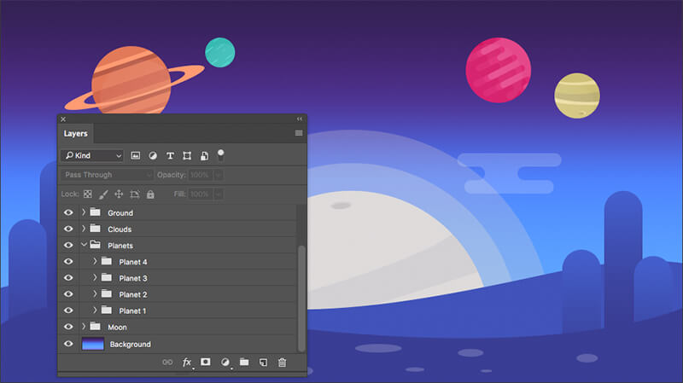
Task: Collapse the Planets group
Action: [x=84, y=246]
